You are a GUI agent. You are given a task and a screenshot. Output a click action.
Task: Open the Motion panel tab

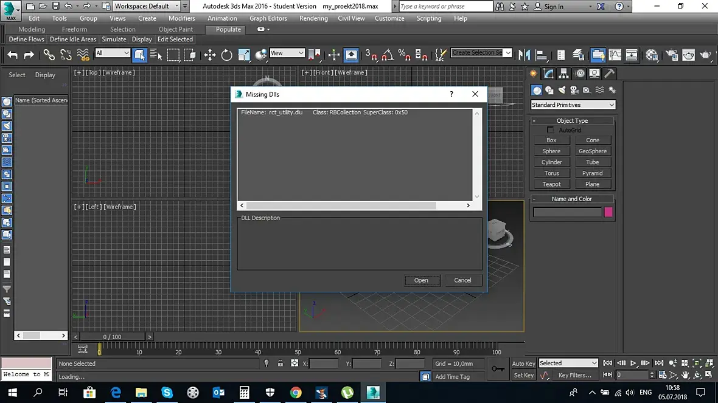pos(580,73)
